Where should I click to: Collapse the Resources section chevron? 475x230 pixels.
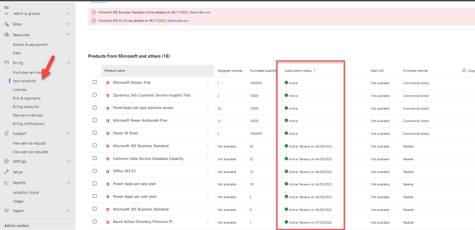pyautogui.click(x=69, y=35)
